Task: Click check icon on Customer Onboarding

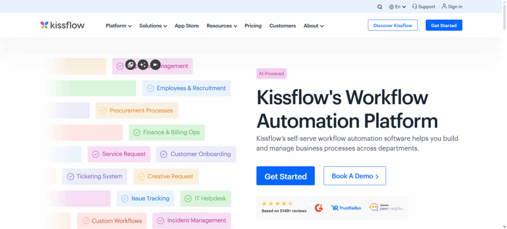Action: point(164,154)
